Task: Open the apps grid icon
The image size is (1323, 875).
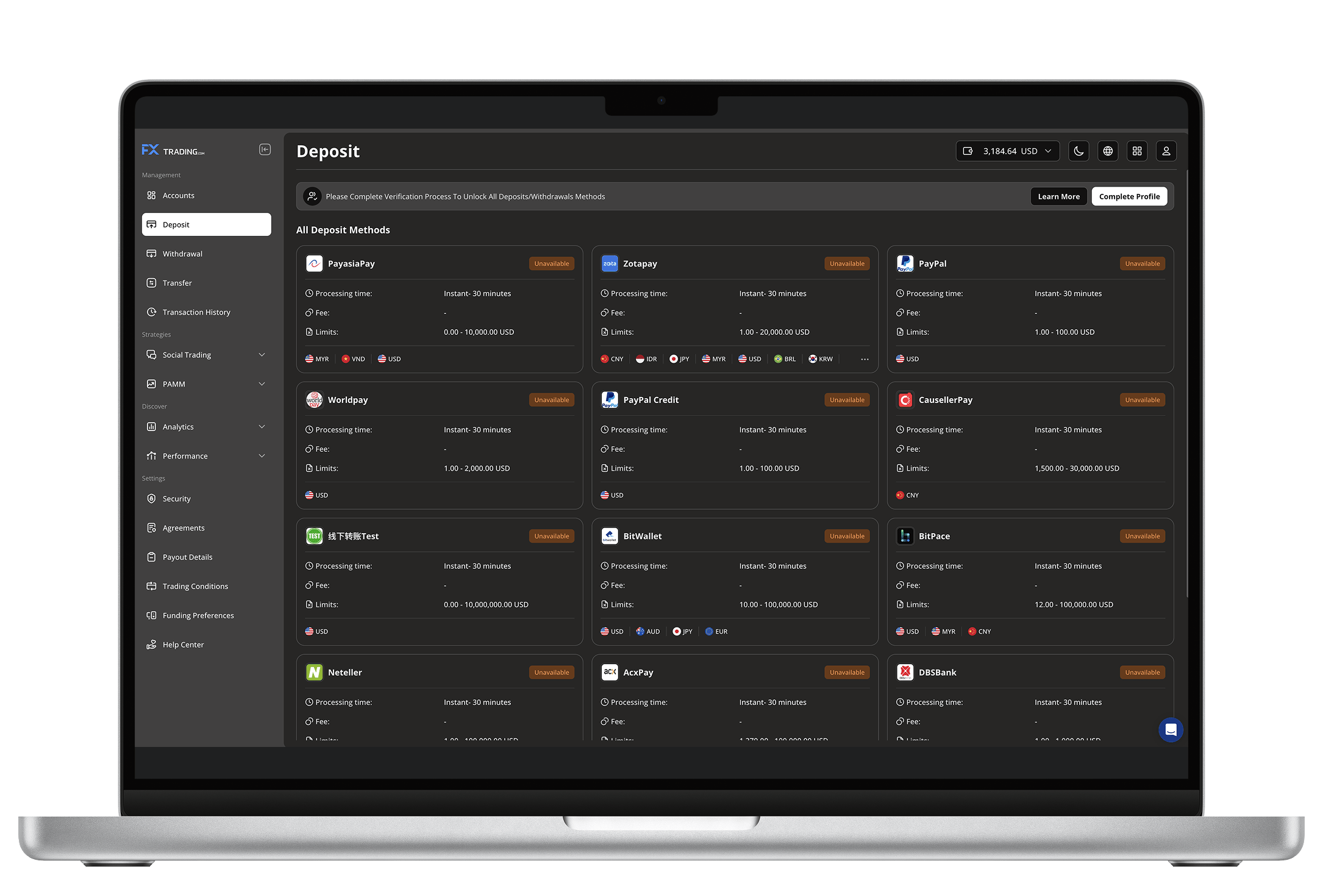Action: (1137, 151)
